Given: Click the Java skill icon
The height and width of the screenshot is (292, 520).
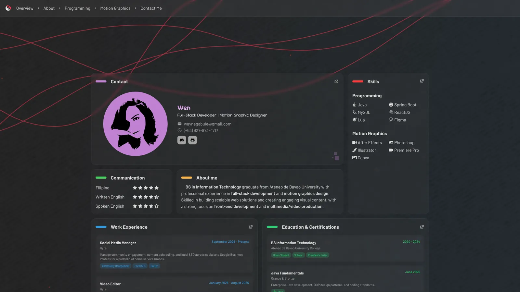Looking at the screenshot, I should click(355, 105).
